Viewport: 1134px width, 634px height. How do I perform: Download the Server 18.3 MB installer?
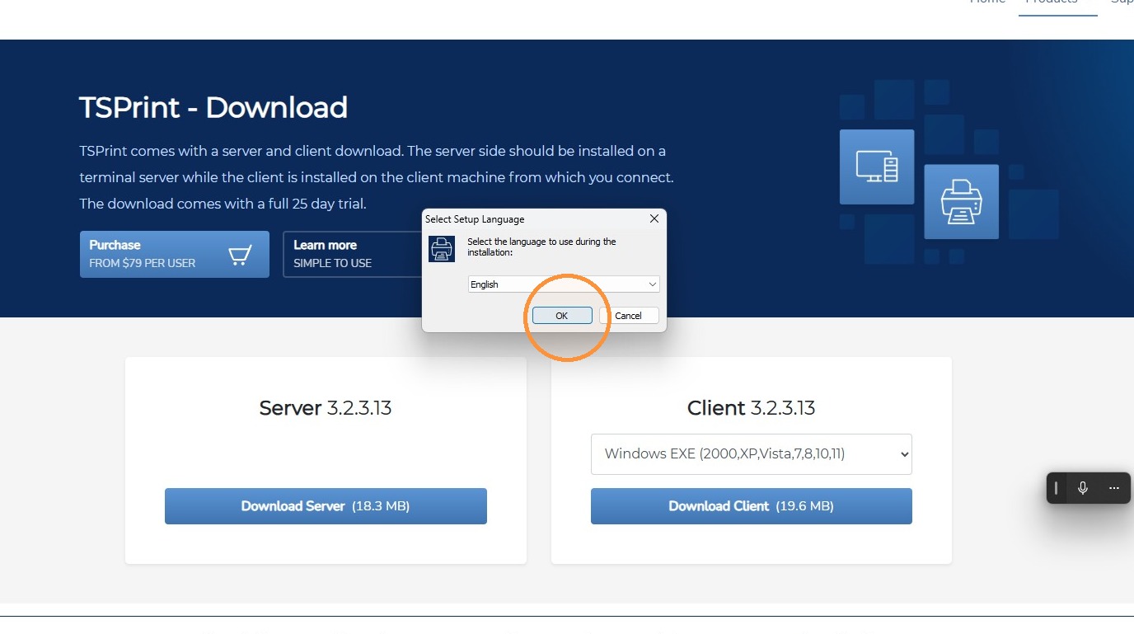326,506
